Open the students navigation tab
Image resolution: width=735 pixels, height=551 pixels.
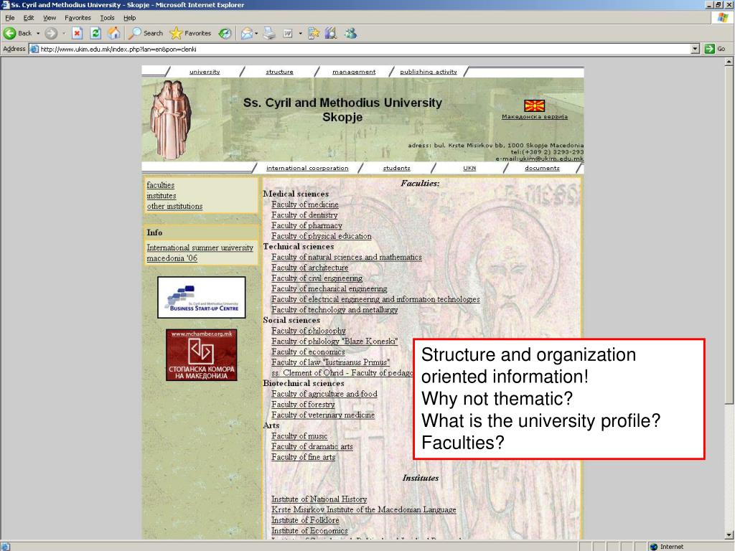396,168
